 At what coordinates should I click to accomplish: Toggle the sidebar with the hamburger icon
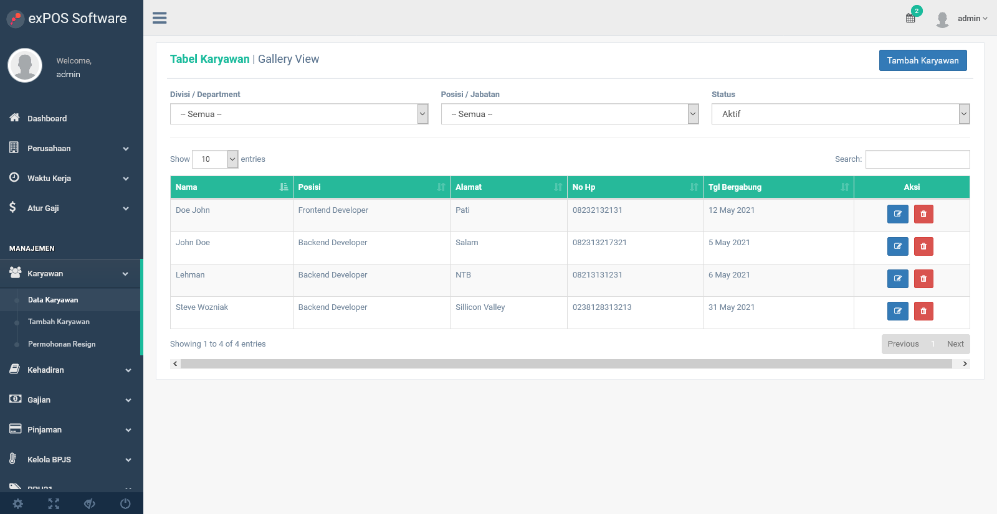pyautogui.click(x=160, y=18)
